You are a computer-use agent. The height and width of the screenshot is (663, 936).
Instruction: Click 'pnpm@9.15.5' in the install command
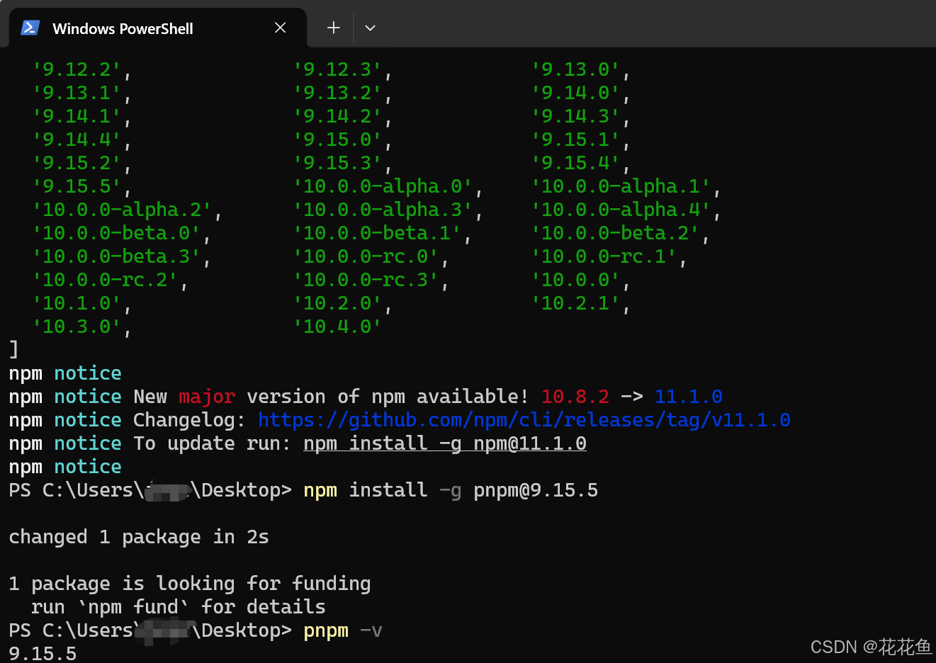[x=536, y=490]
